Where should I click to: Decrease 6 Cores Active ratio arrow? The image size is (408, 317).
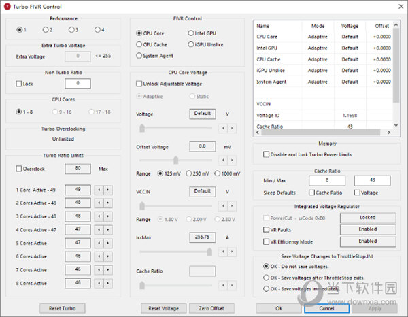pos(99,256)
